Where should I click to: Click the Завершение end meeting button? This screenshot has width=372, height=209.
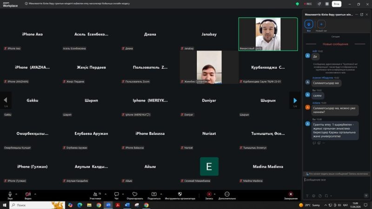click(291, 194)
